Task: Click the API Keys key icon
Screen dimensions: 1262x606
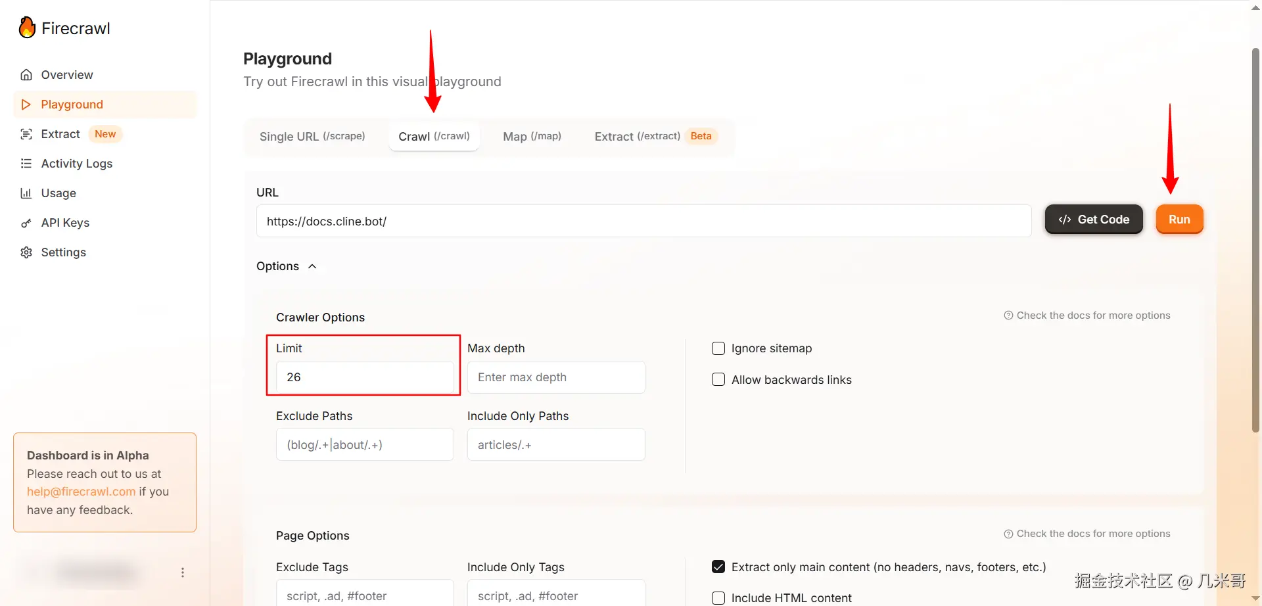Action: (x=26, y=223)
